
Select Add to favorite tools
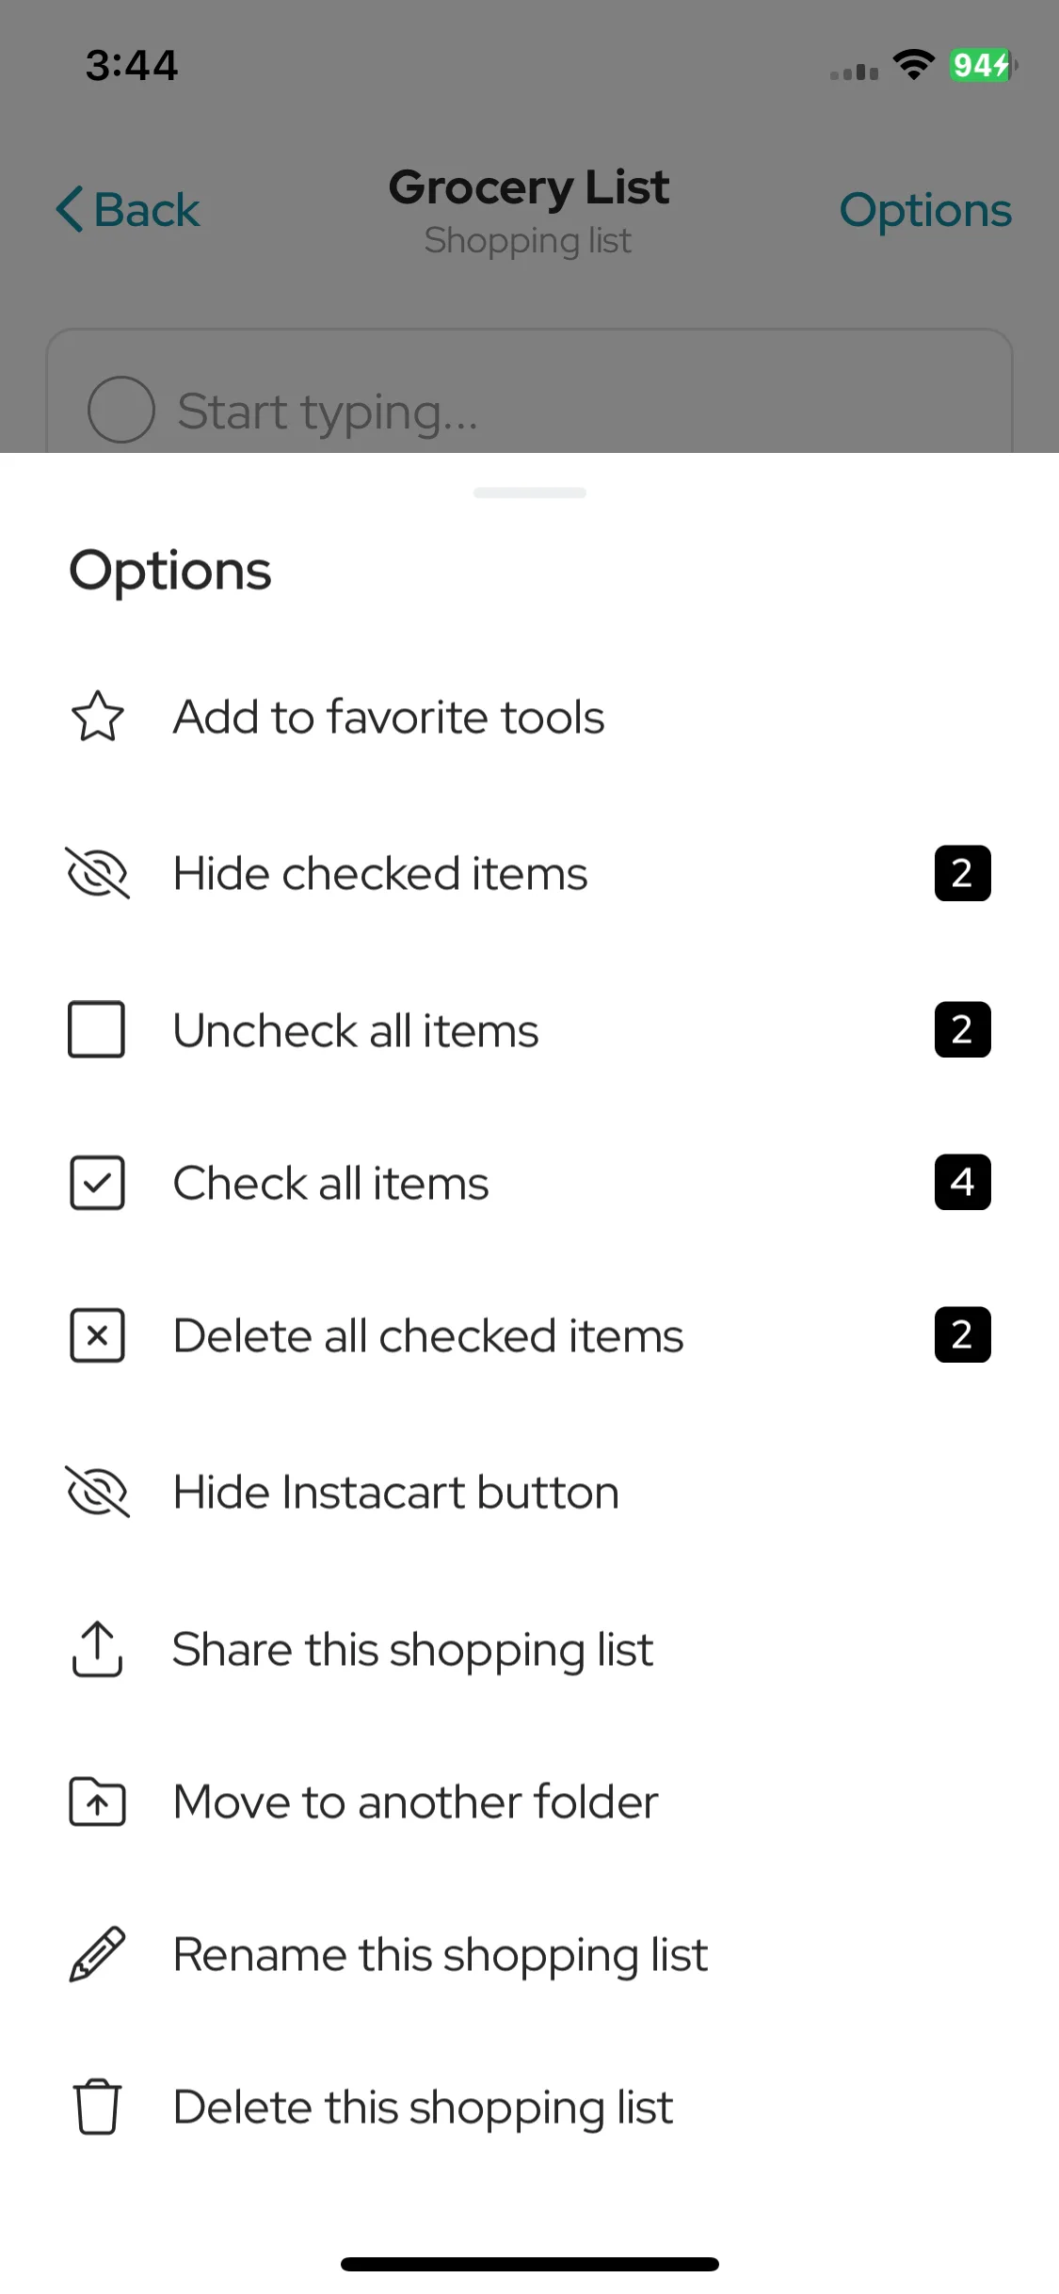pos(529,717)
